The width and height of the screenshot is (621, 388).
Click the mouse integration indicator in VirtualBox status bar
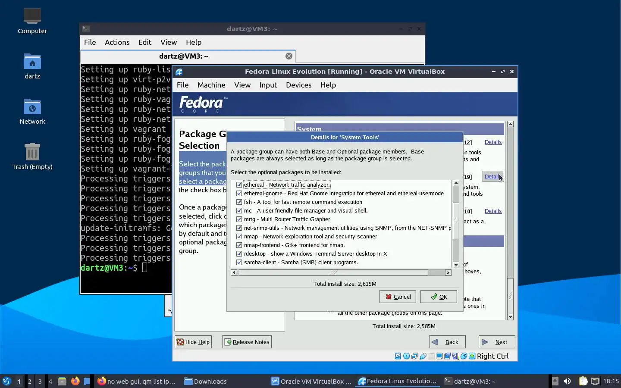(464, 356)
